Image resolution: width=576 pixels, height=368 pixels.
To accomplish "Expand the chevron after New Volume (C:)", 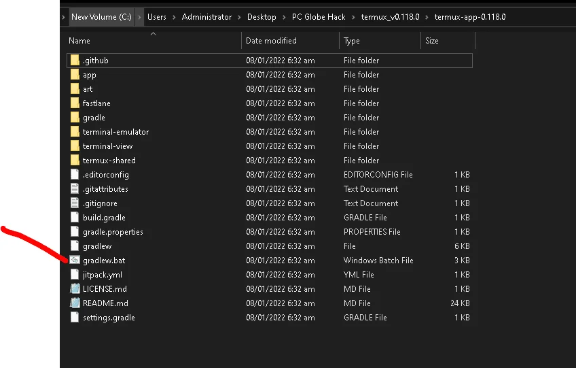I will [x=139, y=17].
